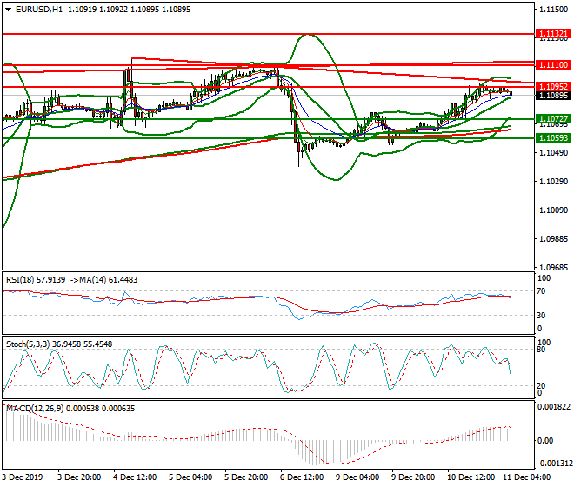Select the 1.09885 price axis value
The width and height of the screenshot is (574, 487).
pyautogui.click(x=553, y=239)
